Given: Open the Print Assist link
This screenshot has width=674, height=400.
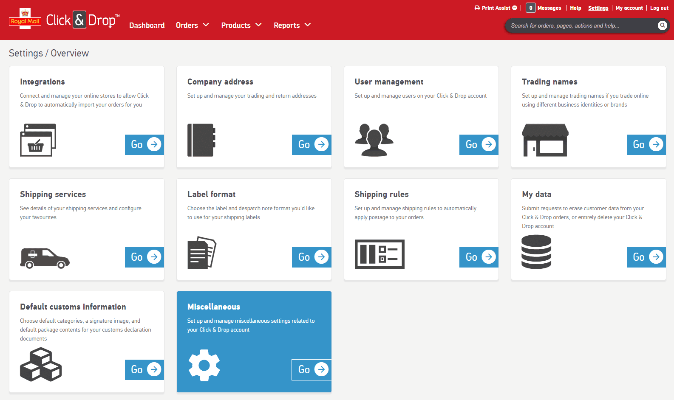Looking at the screenshot, I should click(x=496, y=8).
